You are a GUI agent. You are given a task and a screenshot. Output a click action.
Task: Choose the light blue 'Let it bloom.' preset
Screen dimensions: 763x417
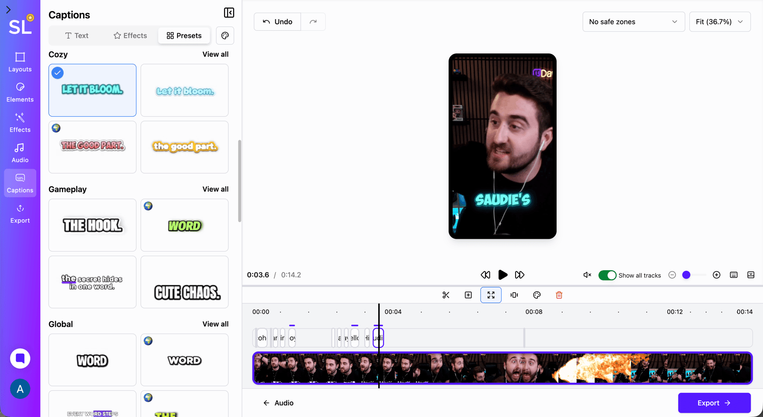[185, 90]
